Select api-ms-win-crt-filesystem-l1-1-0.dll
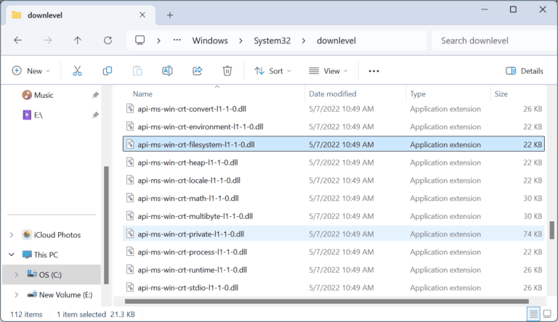This screenshot has height=322, width=558. coord(333,144)
